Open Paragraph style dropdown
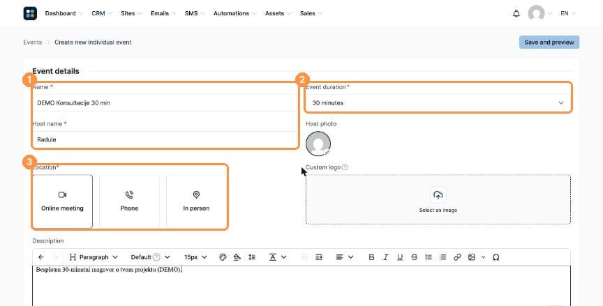This screenshot has height=306, width=603. [94, 257]
